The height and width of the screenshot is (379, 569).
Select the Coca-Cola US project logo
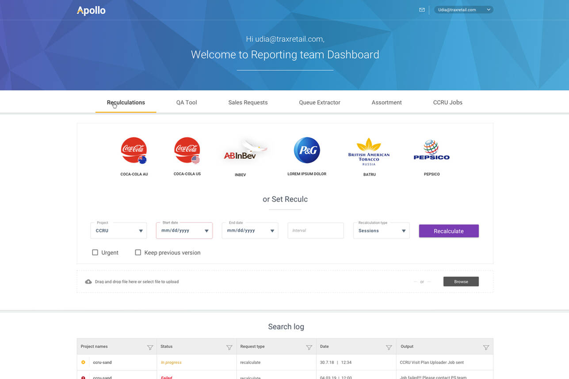(x=187, y=151)
